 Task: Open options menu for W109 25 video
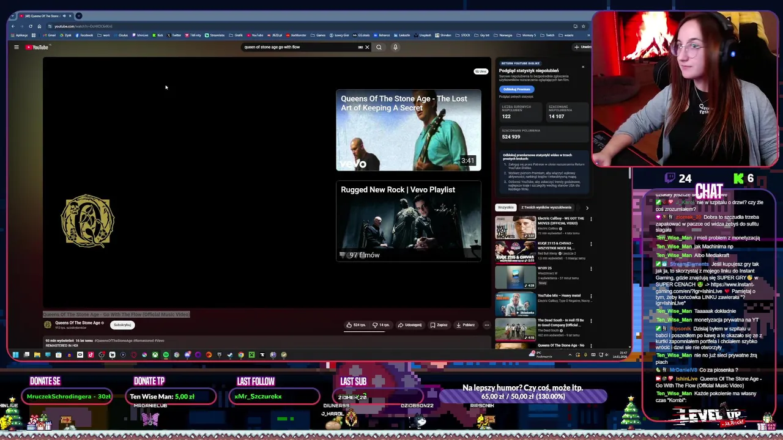pyautogui.click(x=591, y=269)
